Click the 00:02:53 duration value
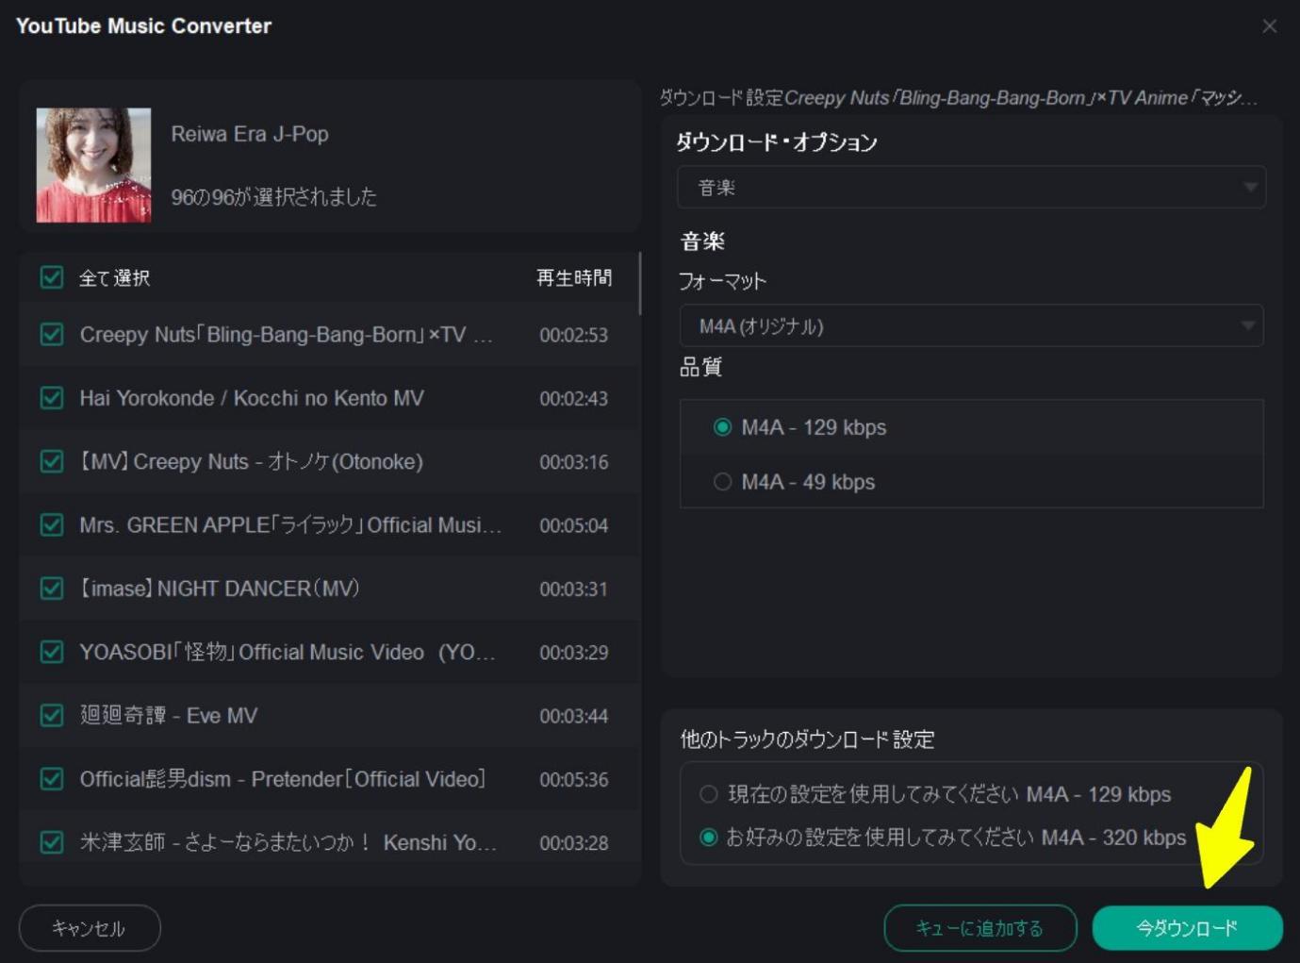The width and height of the screenshot is (1300, 963). (574, 335)
